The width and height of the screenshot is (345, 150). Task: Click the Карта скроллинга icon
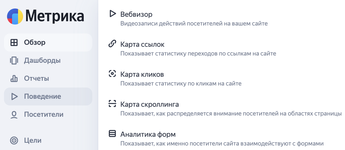click(112, 103)
